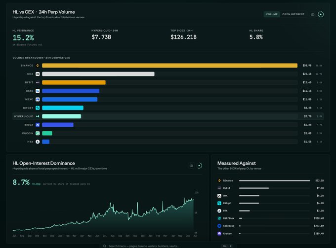Click the Binance logo icon in volume breakdown
Image resolution: width=336 pixels, height=248 pixels.
tap(38, 66)
